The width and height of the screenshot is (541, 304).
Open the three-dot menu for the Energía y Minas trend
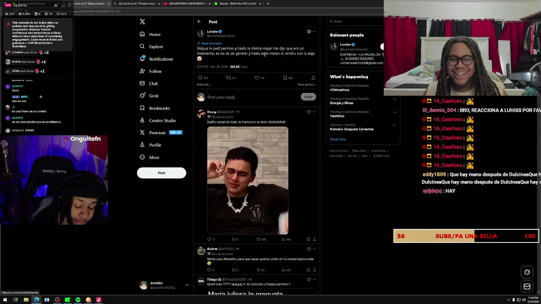tap(395, 99)
